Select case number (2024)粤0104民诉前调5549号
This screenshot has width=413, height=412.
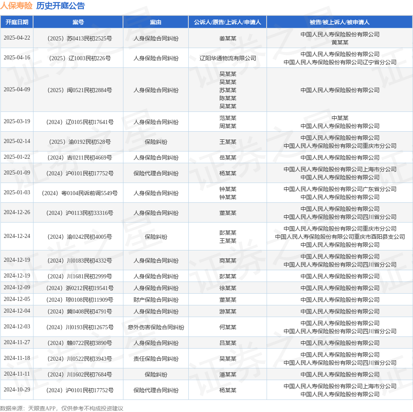78,193
